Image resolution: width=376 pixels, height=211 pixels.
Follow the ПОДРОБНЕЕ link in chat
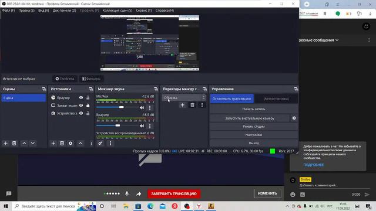click(x=314, y=165)
